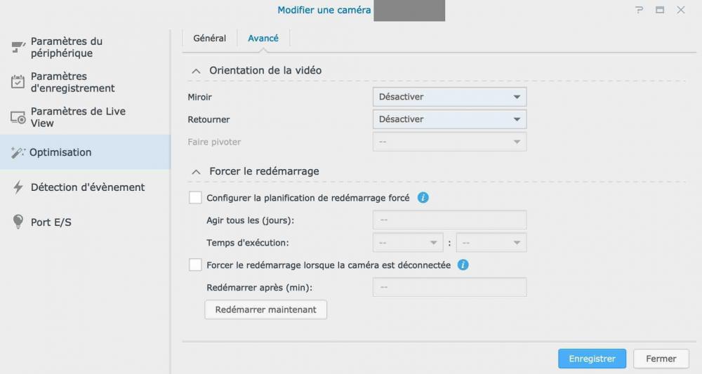Image resolution: width=702 pixels, height=374 pixels.
Task: Click info icon beside caméra est déconnectée option
Action: (463, 265)
